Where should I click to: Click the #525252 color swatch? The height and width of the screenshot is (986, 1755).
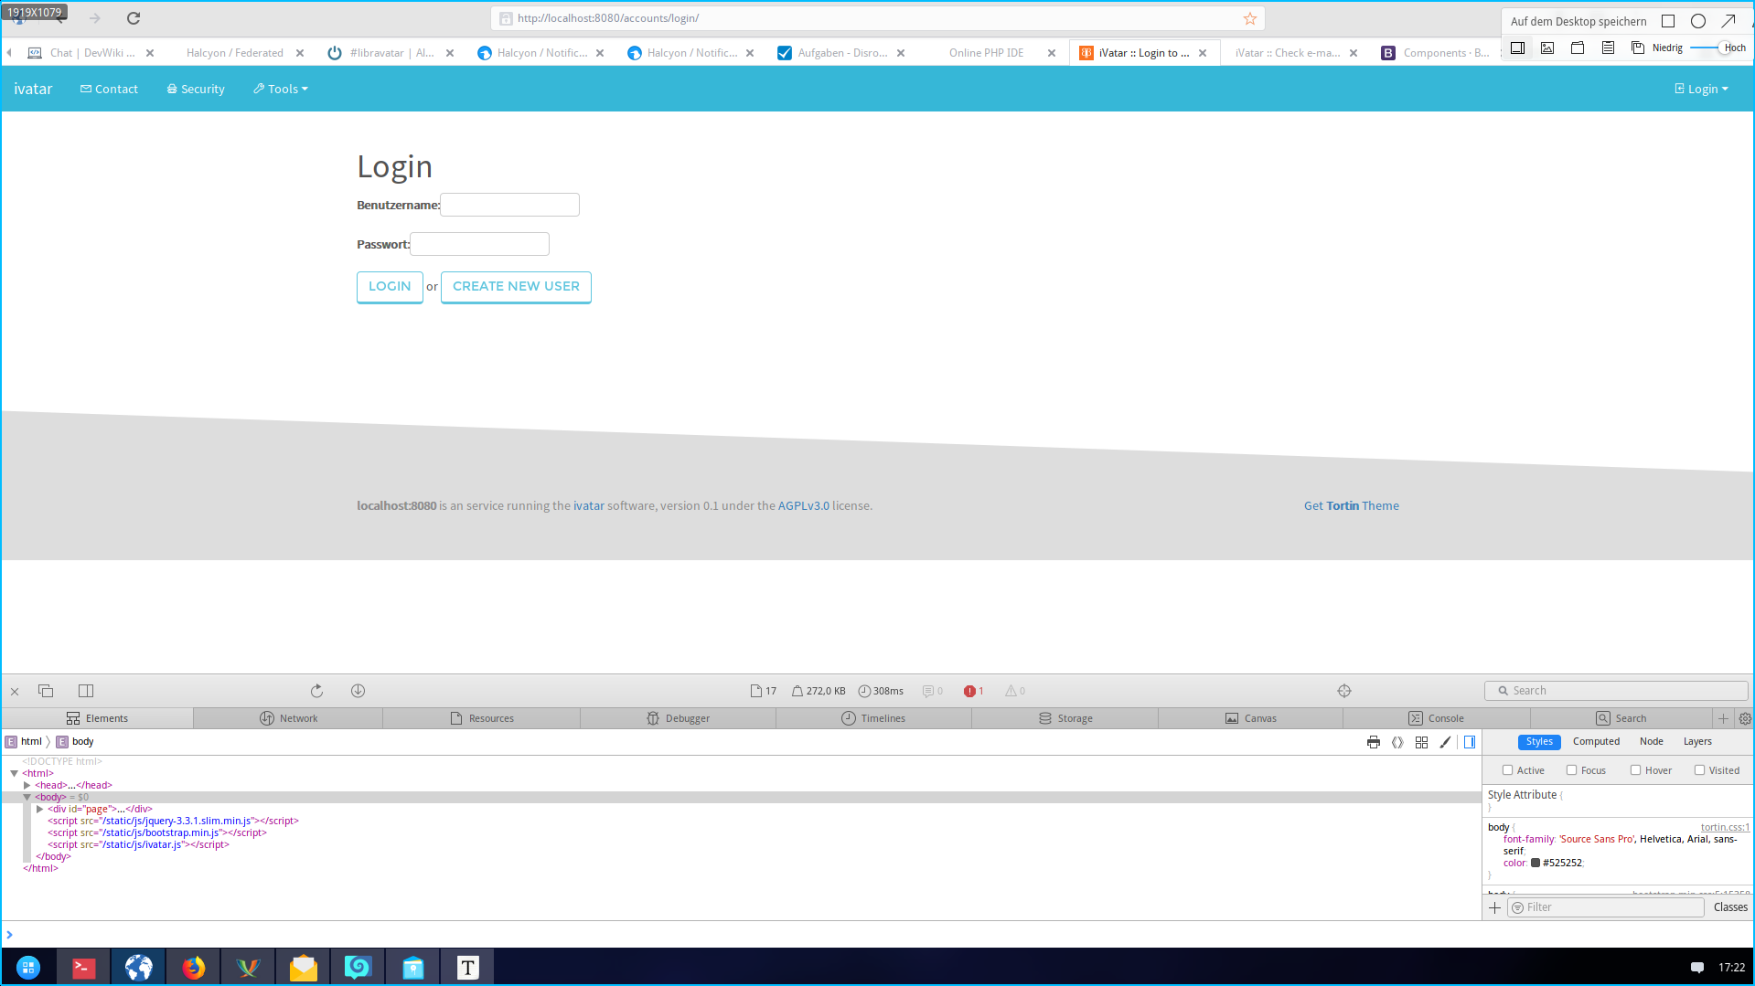tap(1536, 863)
